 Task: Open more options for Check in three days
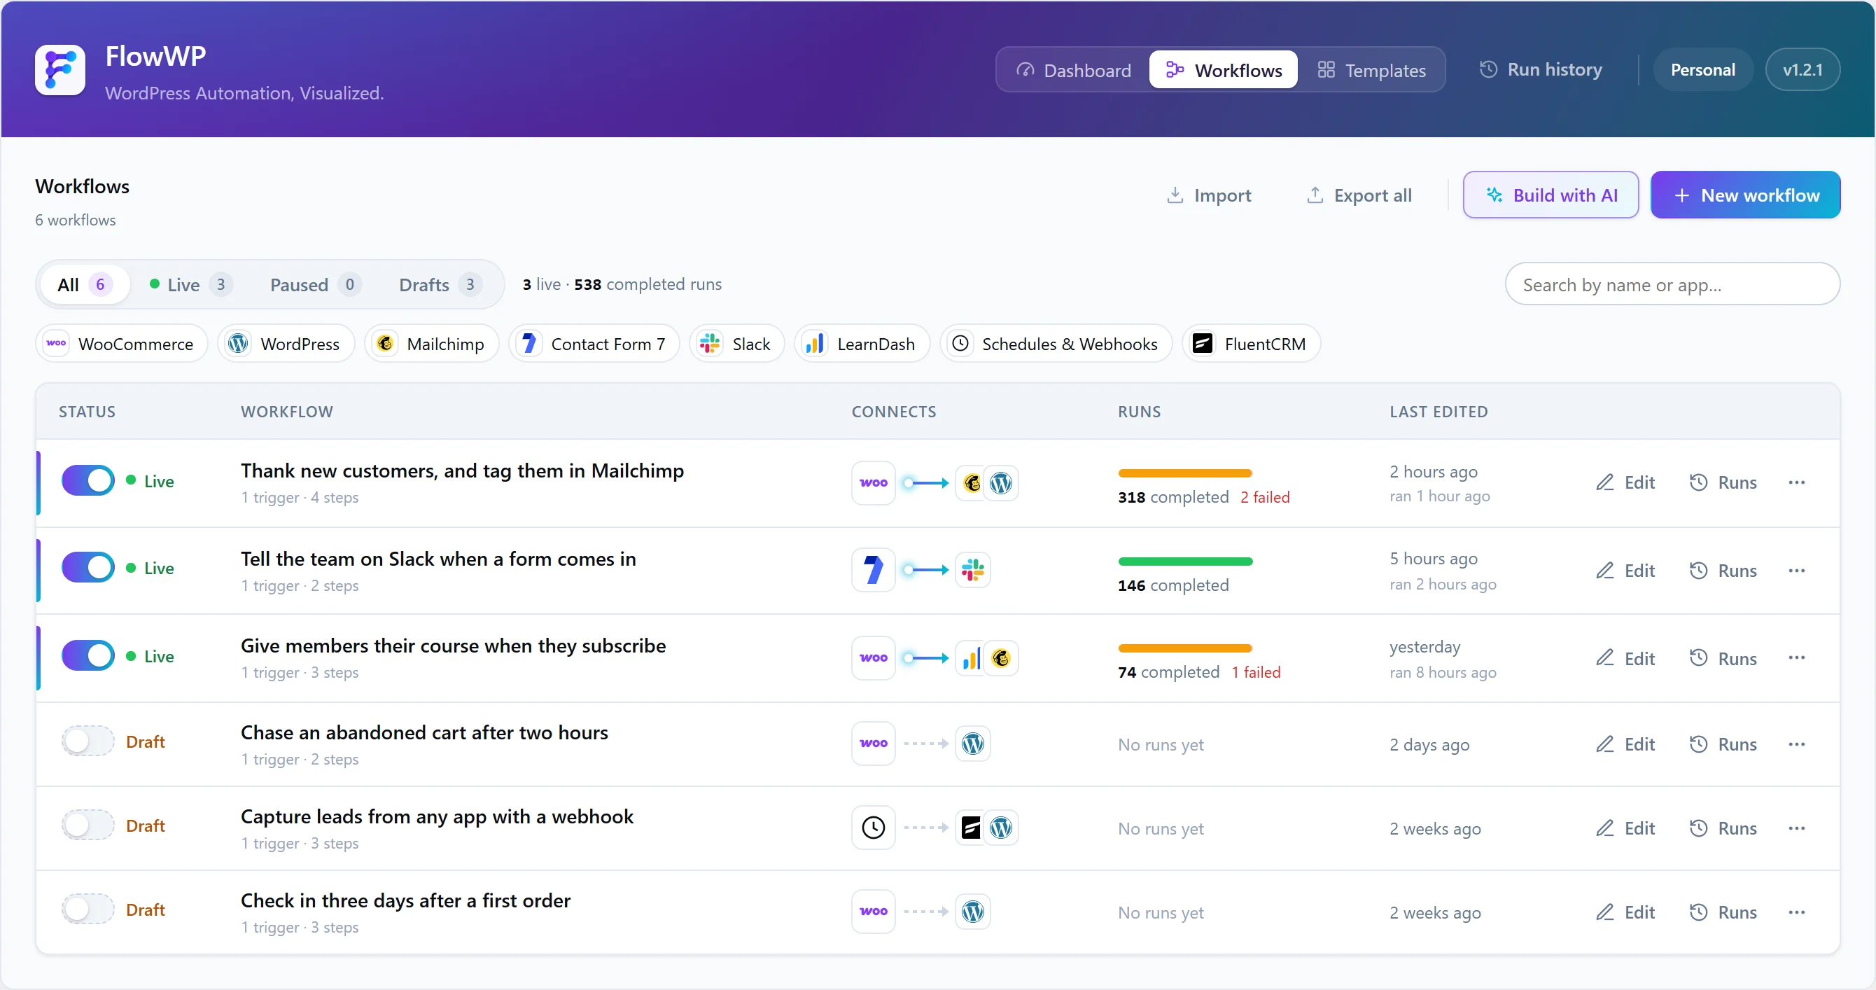[x=1797, y=912]
